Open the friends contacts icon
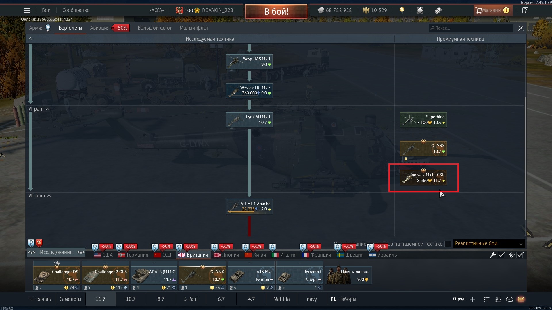 click(x=498, y=299)
